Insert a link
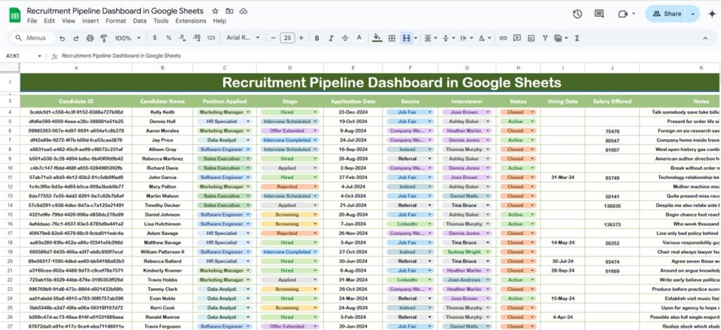Viewport: 721px width, 330px height. pyautogui.click(x=503, y=38)
